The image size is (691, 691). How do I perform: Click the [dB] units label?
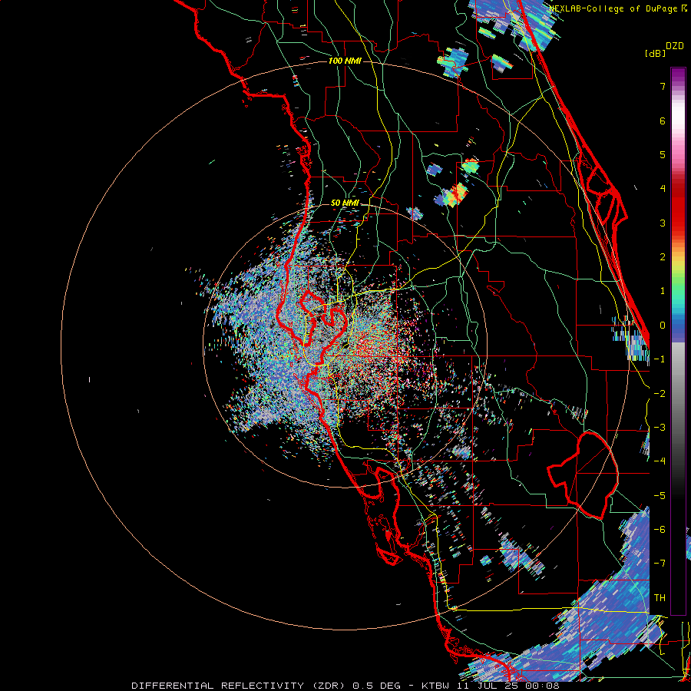(655, 53)
